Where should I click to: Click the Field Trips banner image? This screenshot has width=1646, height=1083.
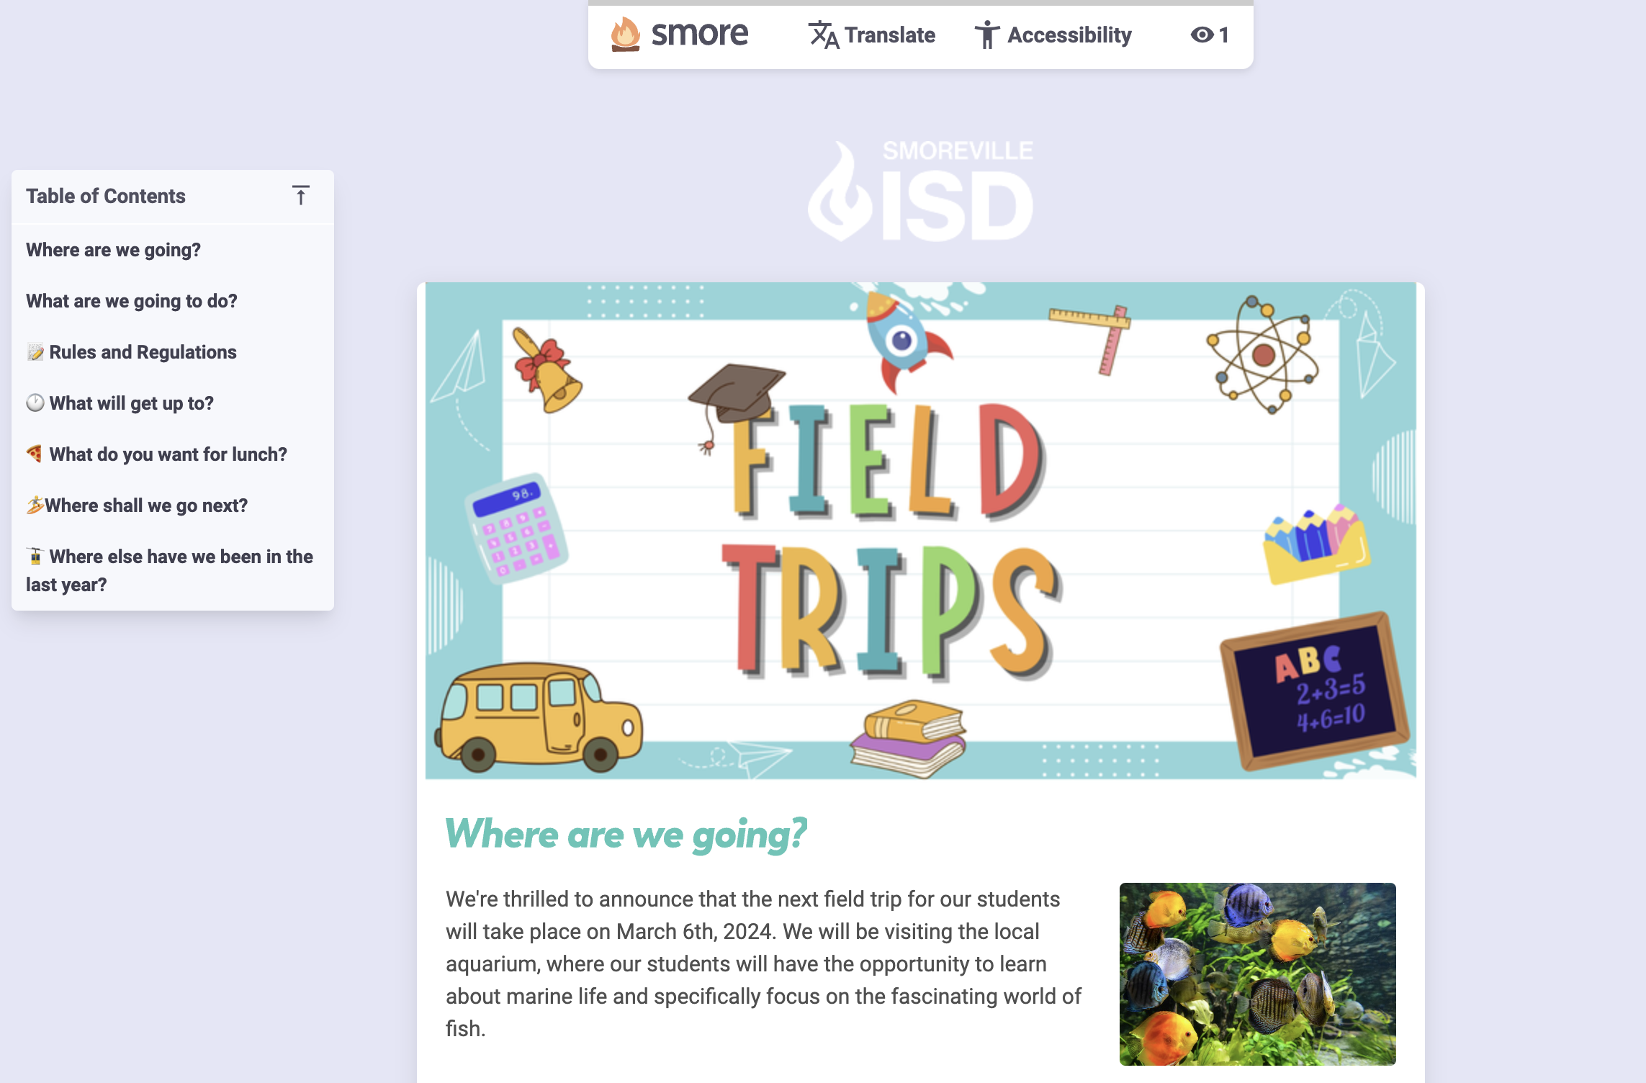(x=920, y=531)
